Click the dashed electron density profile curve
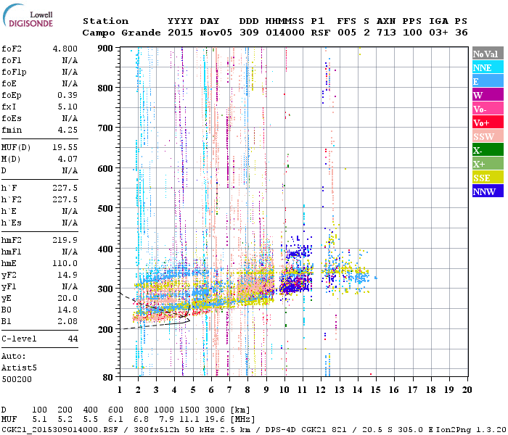 [155, 311]
